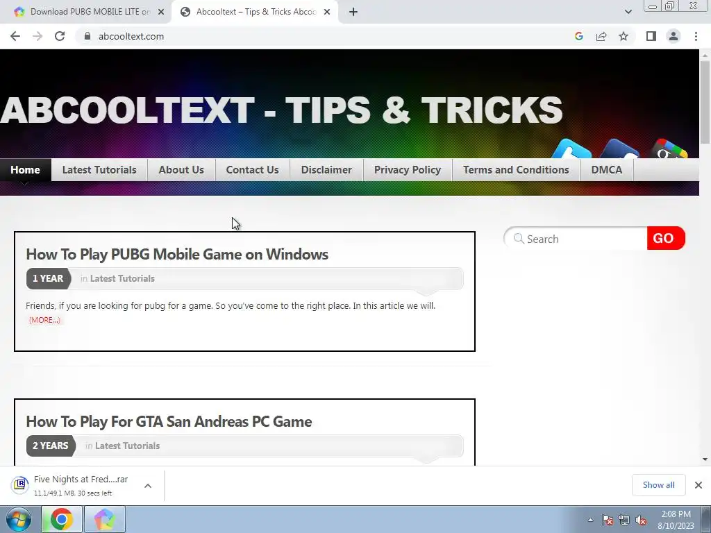
Task: Click the (MORE...) link in the PUBG post
Action: tap(44, 320)
